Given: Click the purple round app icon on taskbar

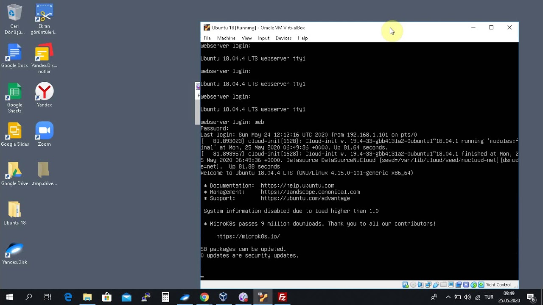Looking at the screenshot, I should (x=243, y=297).
